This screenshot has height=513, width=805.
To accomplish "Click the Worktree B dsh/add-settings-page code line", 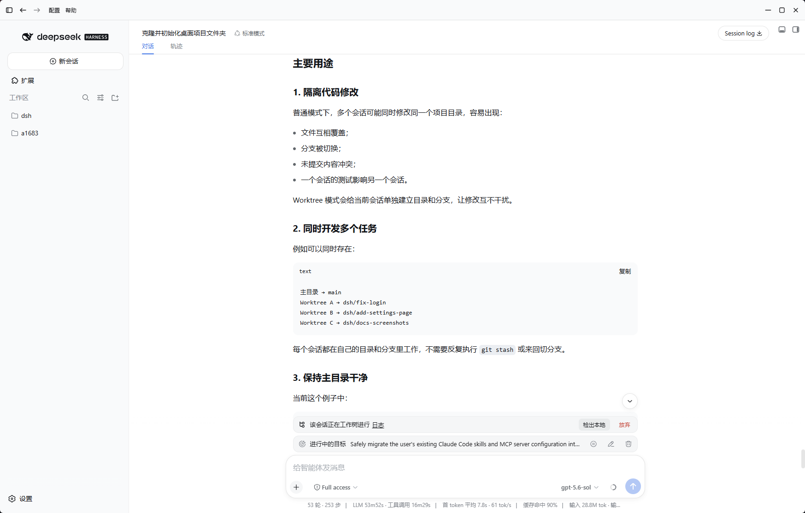I will (356, 313).
